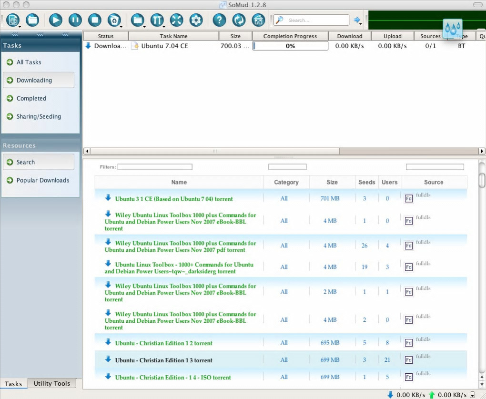
Task: Open Ubuntu Linux Toolbox darksiderg torrent link
Action: coord(179,268)
